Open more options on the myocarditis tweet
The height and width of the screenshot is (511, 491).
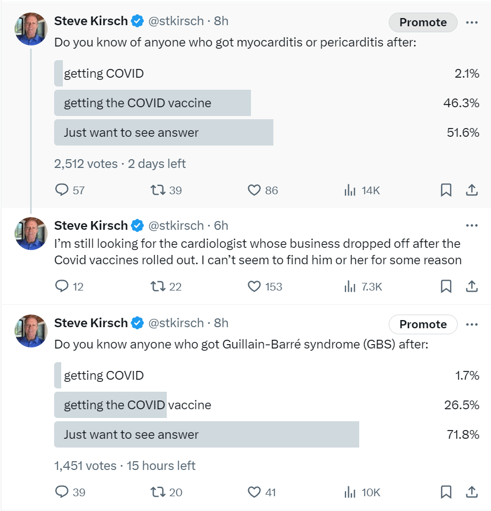472,22
